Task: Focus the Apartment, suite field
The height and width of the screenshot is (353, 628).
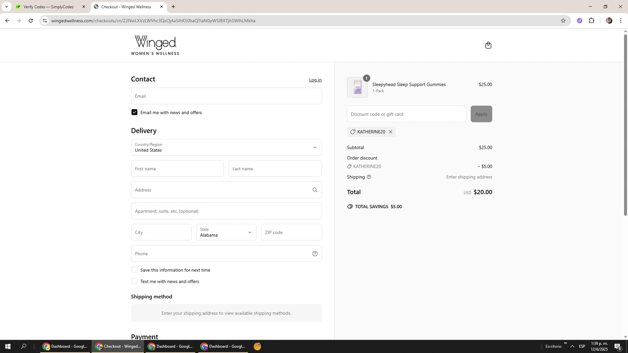Action: pyautogui.click(x=226, y=211)
